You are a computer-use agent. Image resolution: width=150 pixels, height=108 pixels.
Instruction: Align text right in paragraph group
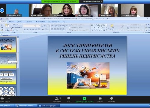point(58,29)
